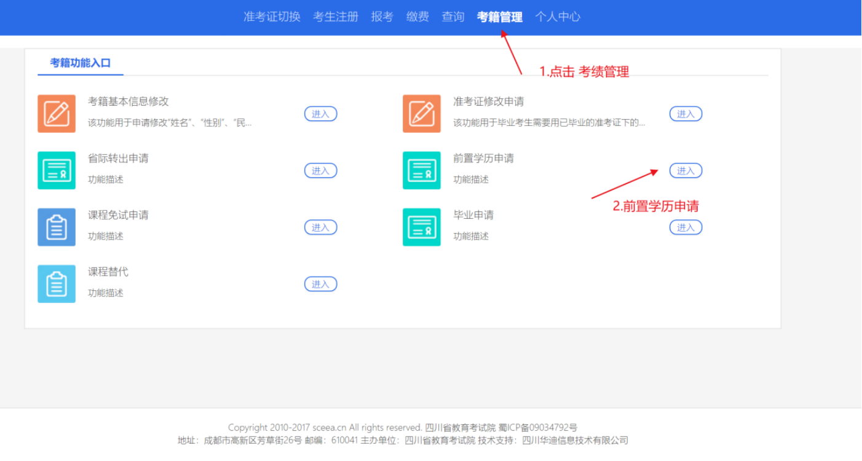Open the 查询 navigation item

tap(453, 17)
